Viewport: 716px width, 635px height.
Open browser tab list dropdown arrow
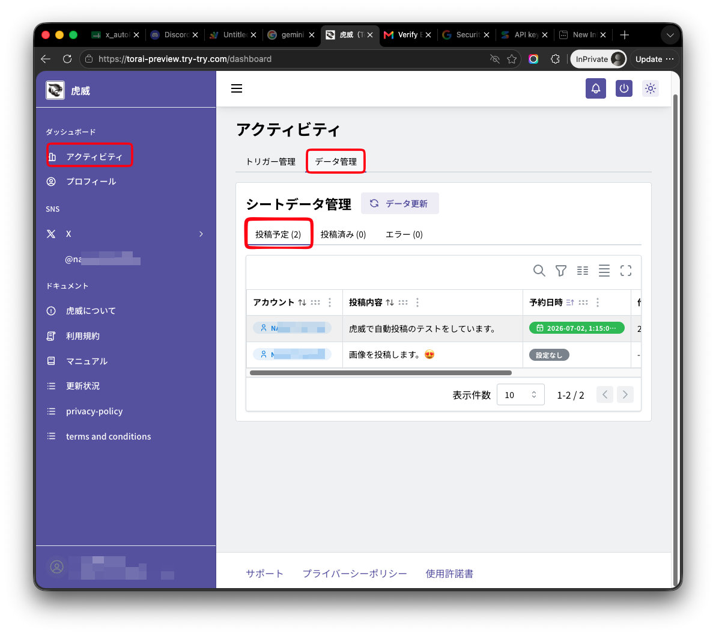click(x=670, y=35)
